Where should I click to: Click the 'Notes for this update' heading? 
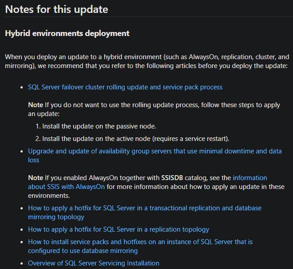click(57, 9)
